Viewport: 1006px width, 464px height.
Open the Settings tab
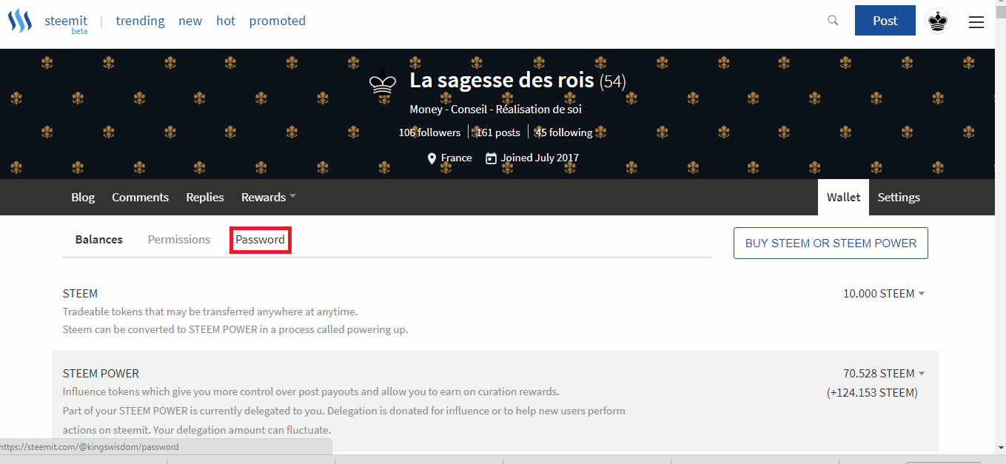click(899, 197)
